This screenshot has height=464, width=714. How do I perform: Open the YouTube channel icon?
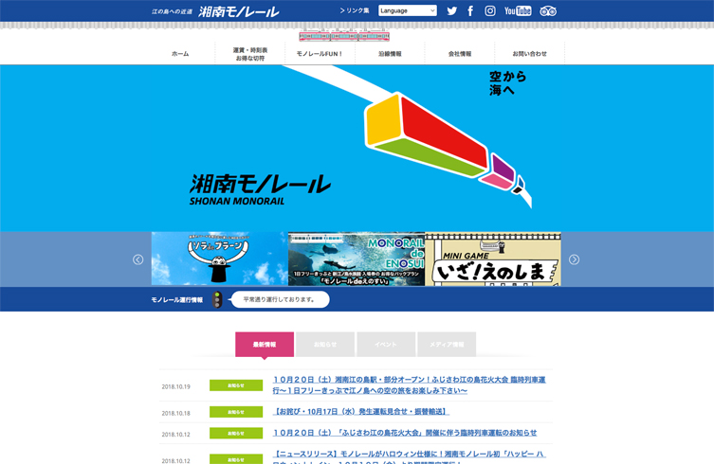(x=518, y=11)
